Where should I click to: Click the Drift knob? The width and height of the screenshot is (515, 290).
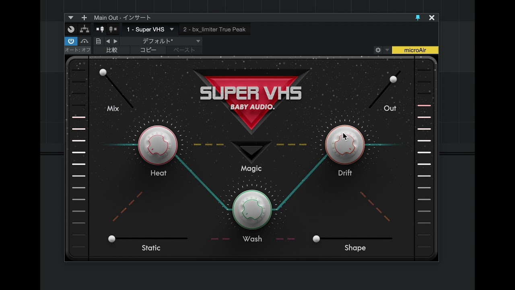[x=345, y=145]
